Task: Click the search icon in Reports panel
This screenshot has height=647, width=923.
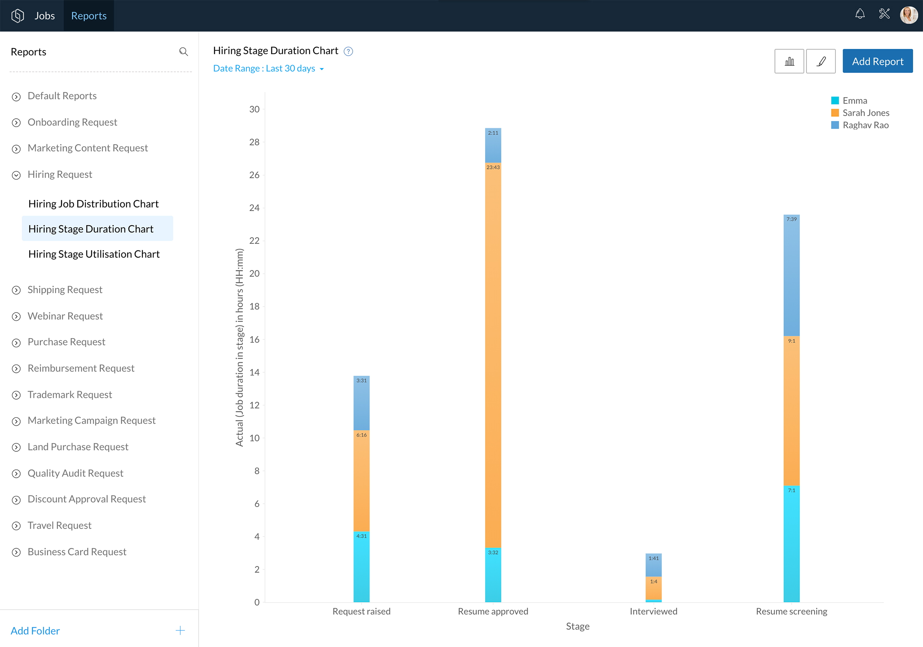Action: [x=183, y=52]
